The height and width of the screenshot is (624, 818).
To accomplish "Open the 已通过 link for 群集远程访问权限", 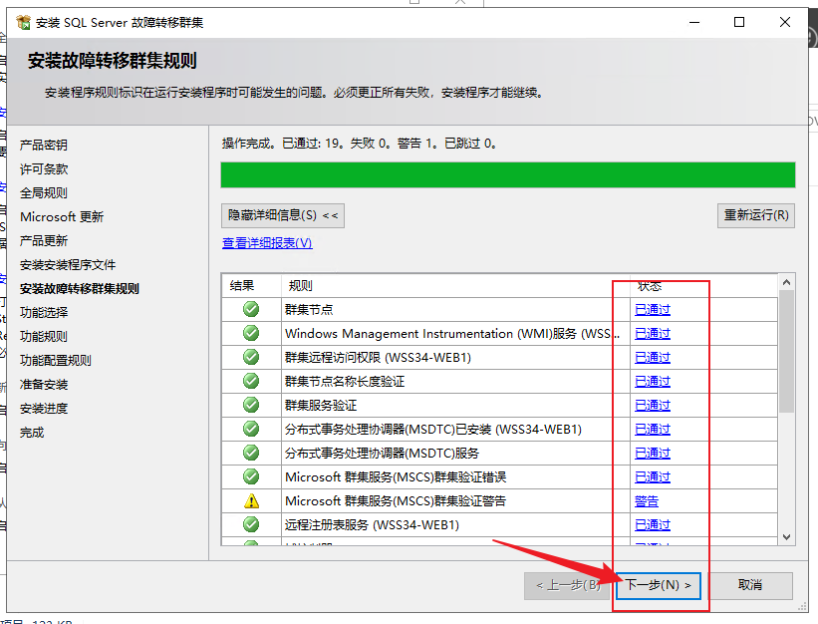I will pyautogui.click(x=652, y=358).
